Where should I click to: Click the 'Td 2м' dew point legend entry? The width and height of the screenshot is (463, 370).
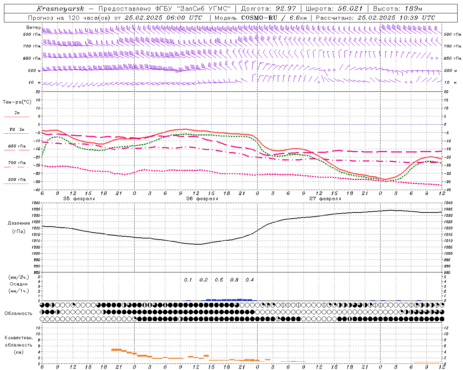pos(17,129)
